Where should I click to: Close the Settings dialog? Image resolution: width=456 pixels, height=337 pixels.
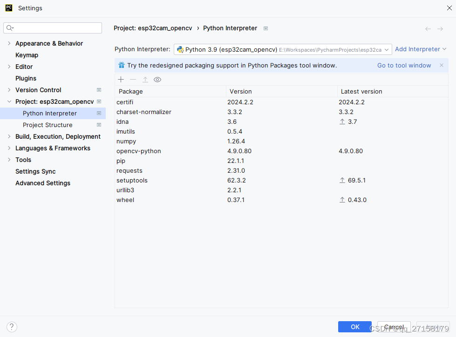pos(449,8)
